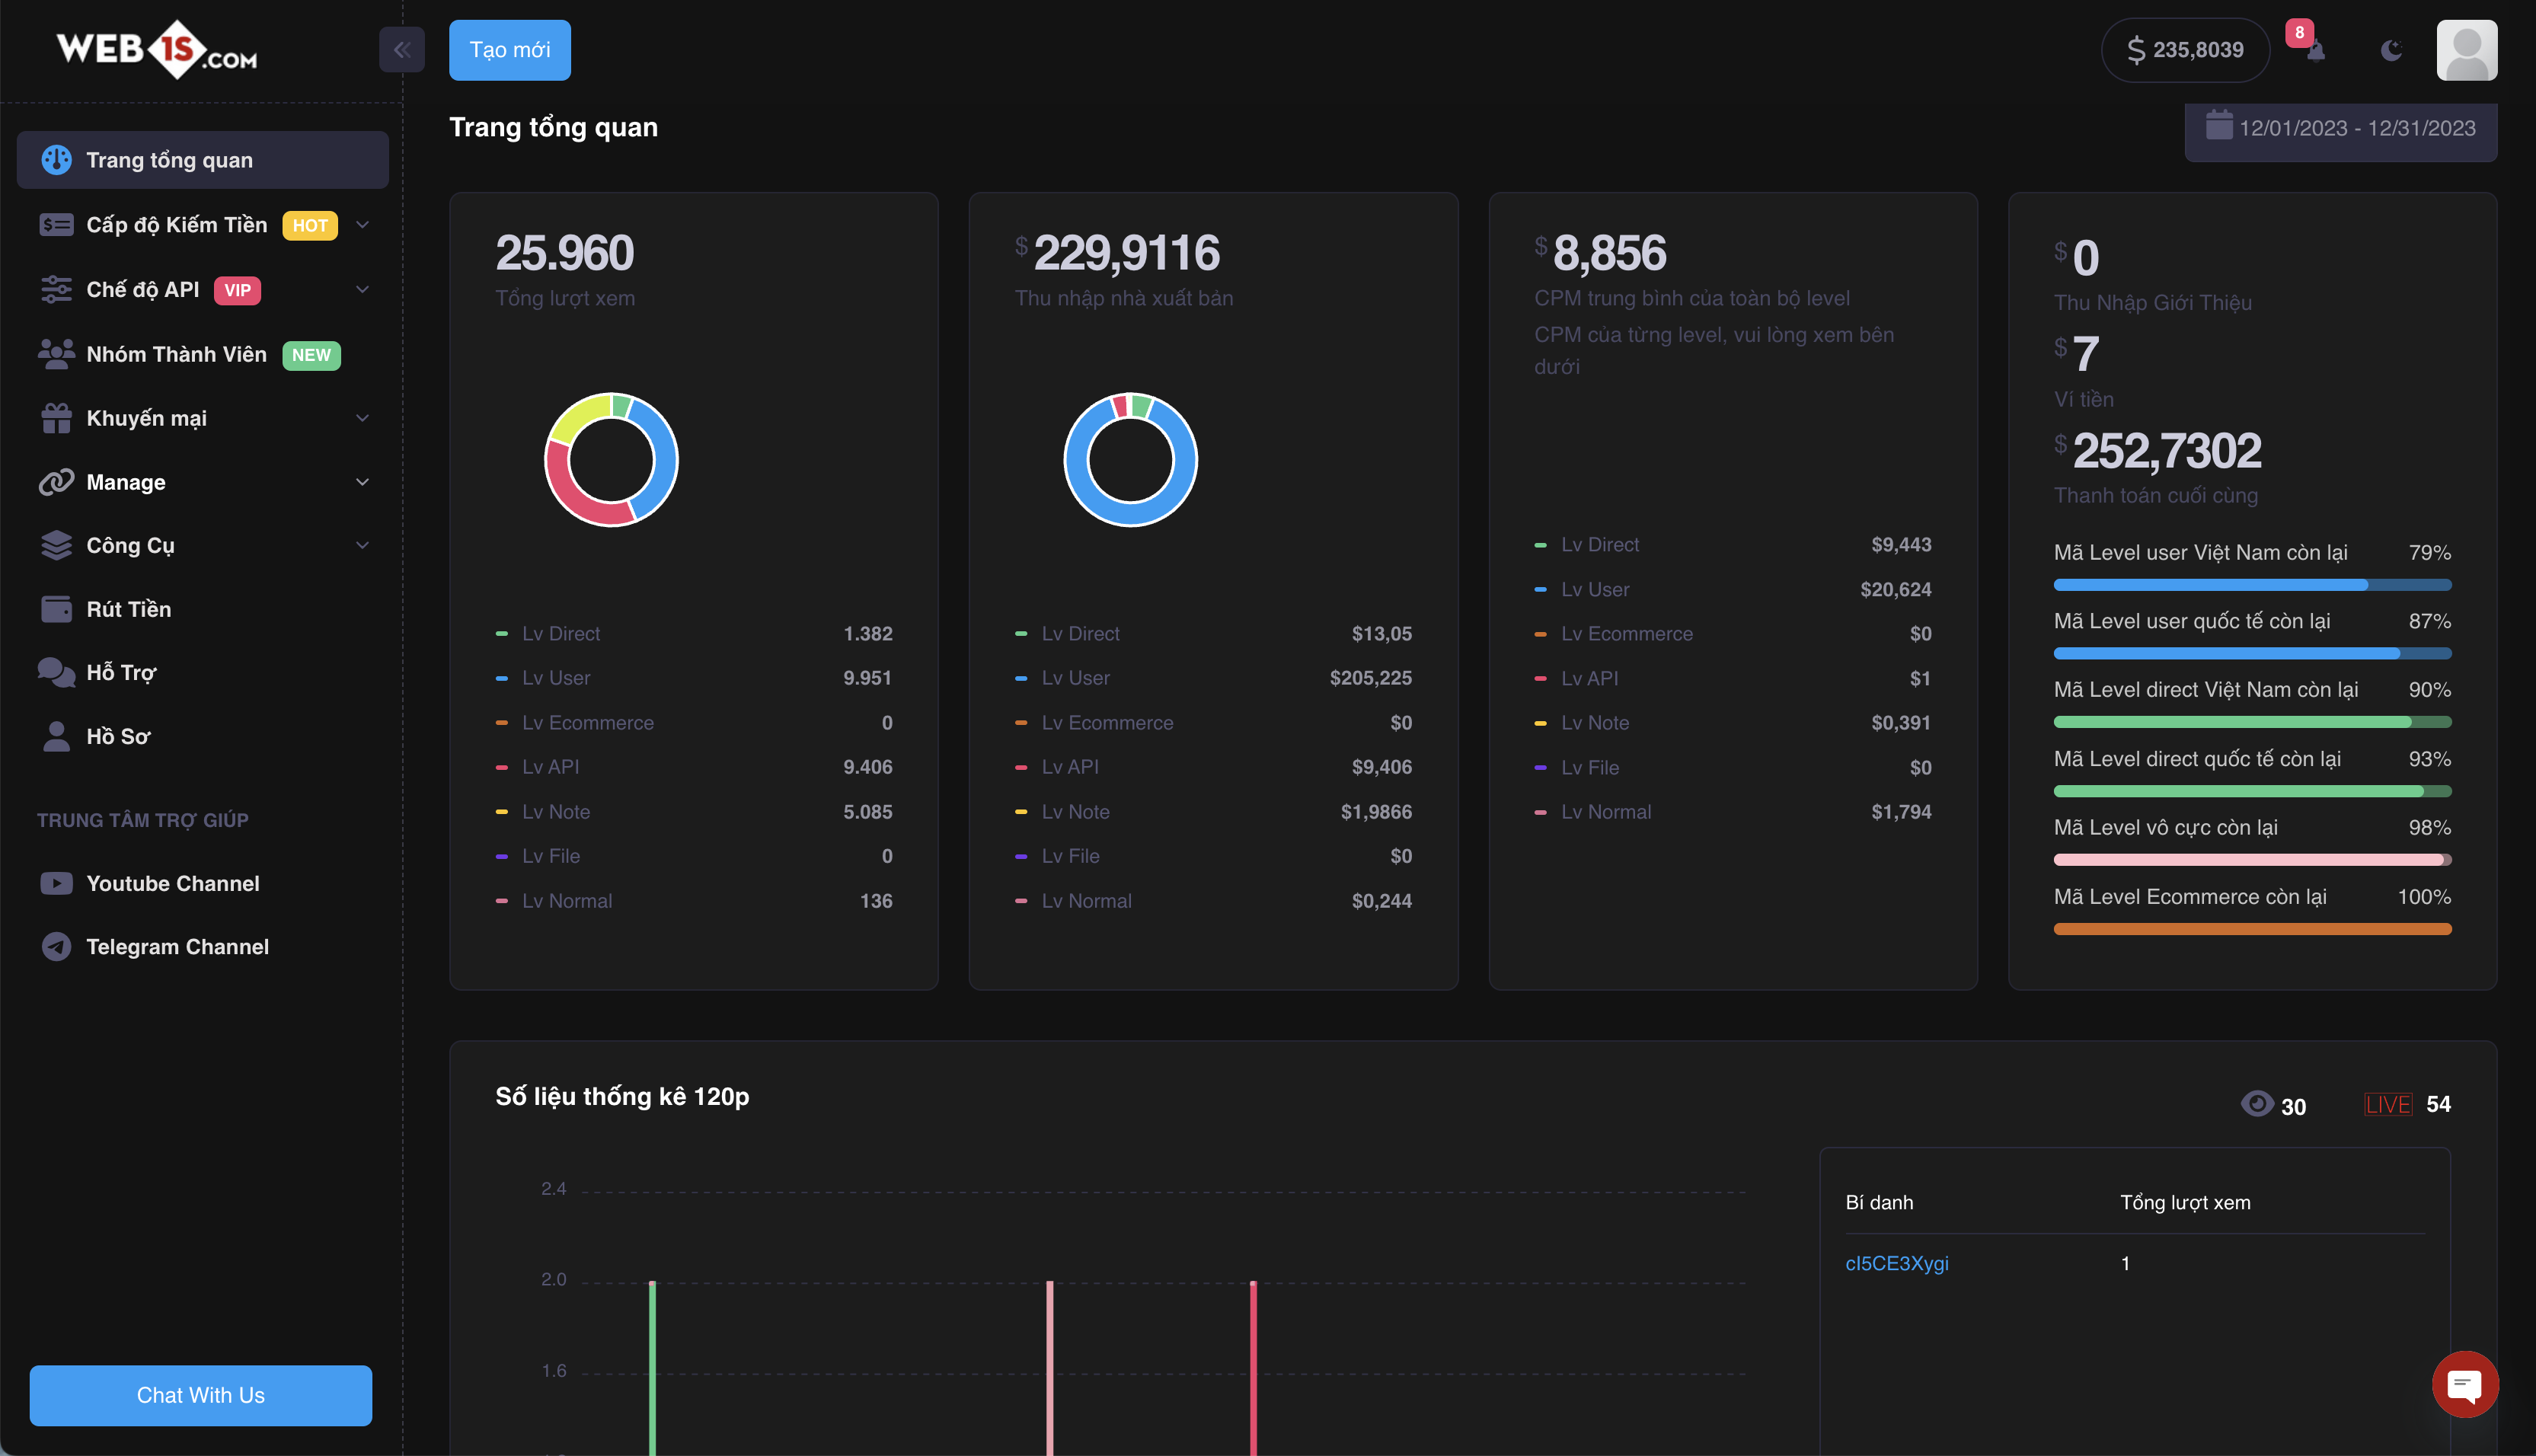Click the Telegram Channel paper-plane icon
The width and height of the screenshot is (2536, 1456).
[x=56, y=947]
